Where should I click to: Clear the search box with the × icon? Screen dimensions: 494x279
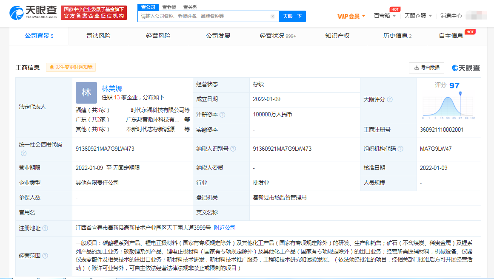[x=273, y=16]
